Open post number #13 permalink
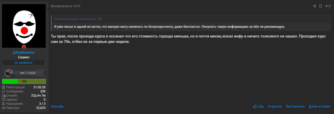The image size is (334, 114). (x=328, y=6)
